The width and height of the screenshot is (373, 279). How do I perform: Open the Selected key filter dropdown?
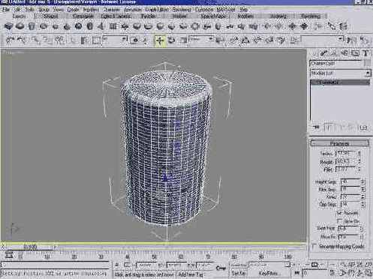[x=269, y=265]
